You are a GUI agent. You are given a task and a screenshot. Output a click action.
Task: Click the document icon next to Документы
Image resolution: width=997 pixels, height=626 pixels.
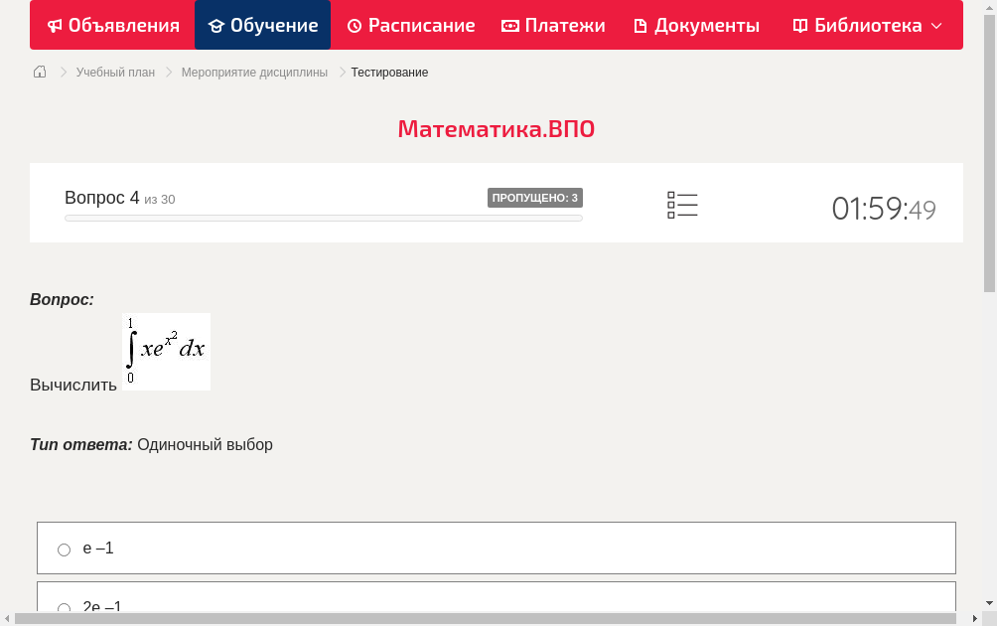tap(641, 25)
